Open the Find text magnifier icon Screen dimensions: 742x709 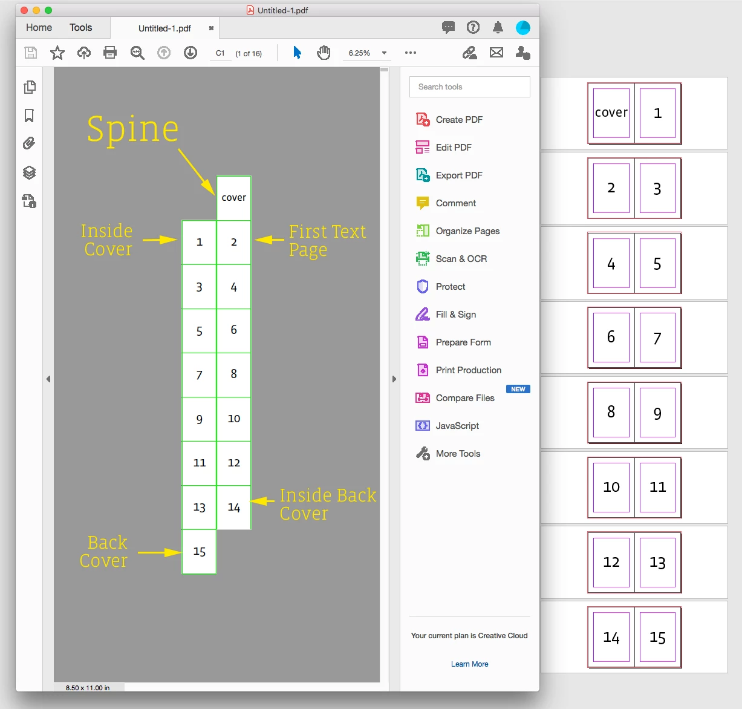137,53
